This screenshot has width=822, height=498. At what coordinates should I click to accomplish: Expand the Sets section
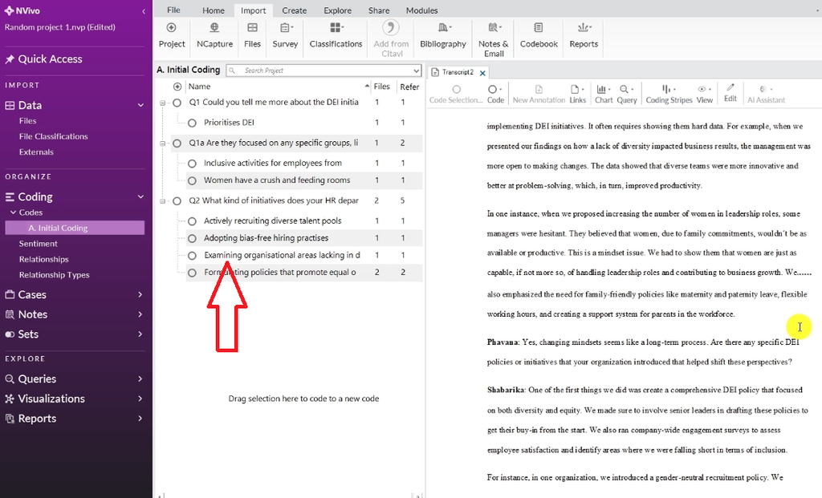pos(140,334)
